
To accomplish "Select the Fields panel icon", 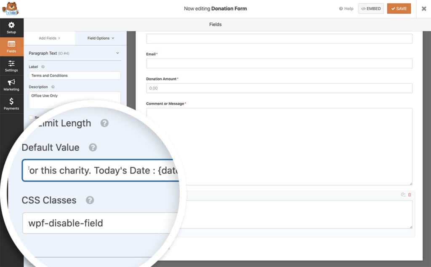I will [11, 47].
